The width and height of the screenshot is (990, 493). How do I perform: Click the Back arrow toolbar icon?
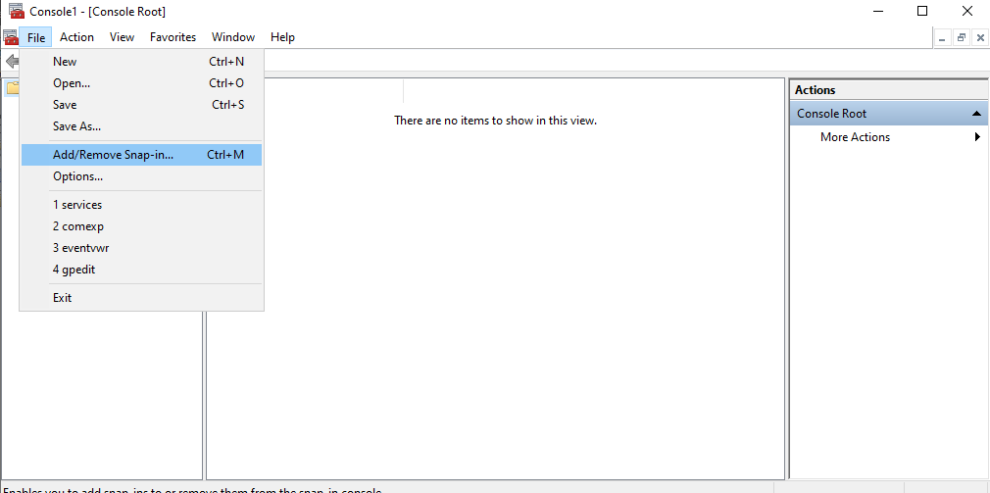coord(12,61)
